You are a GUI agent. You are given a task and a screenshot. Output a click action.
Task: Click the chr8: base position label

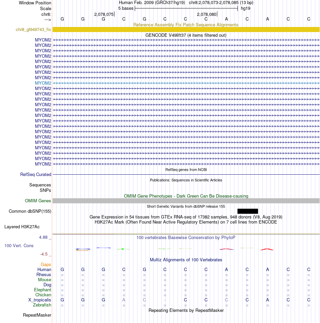coord(46,14)
